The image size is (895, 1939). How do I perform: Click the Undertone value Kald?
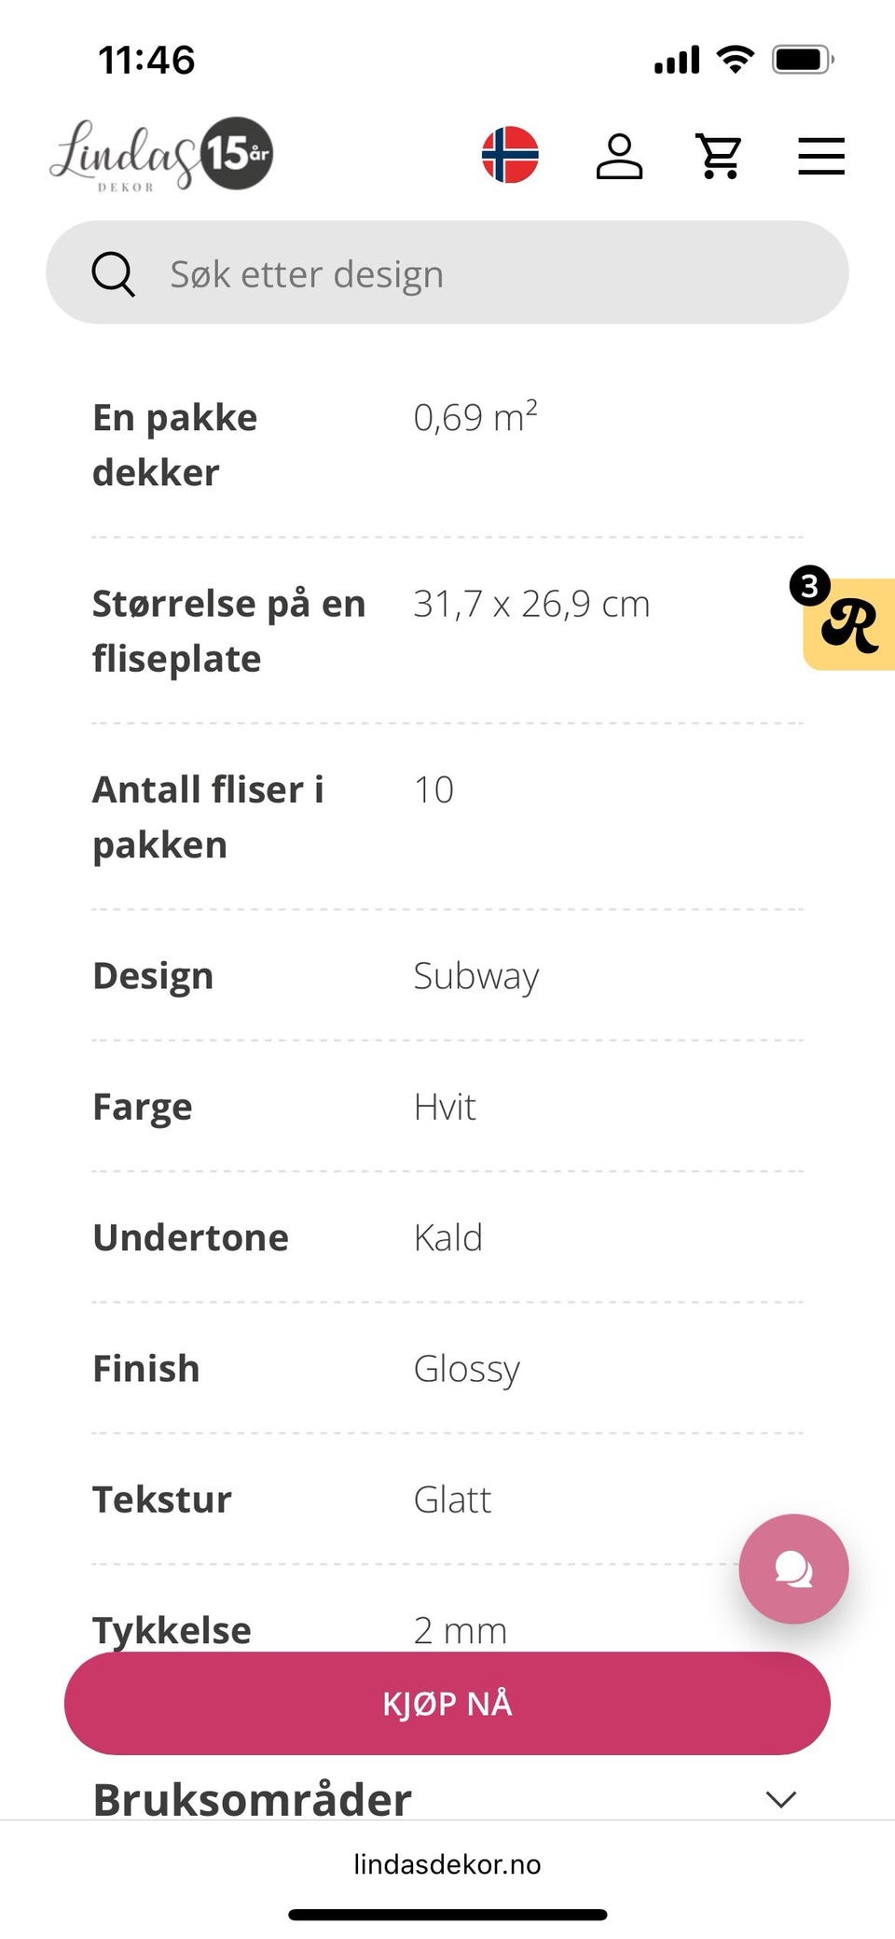[447, 1236]
